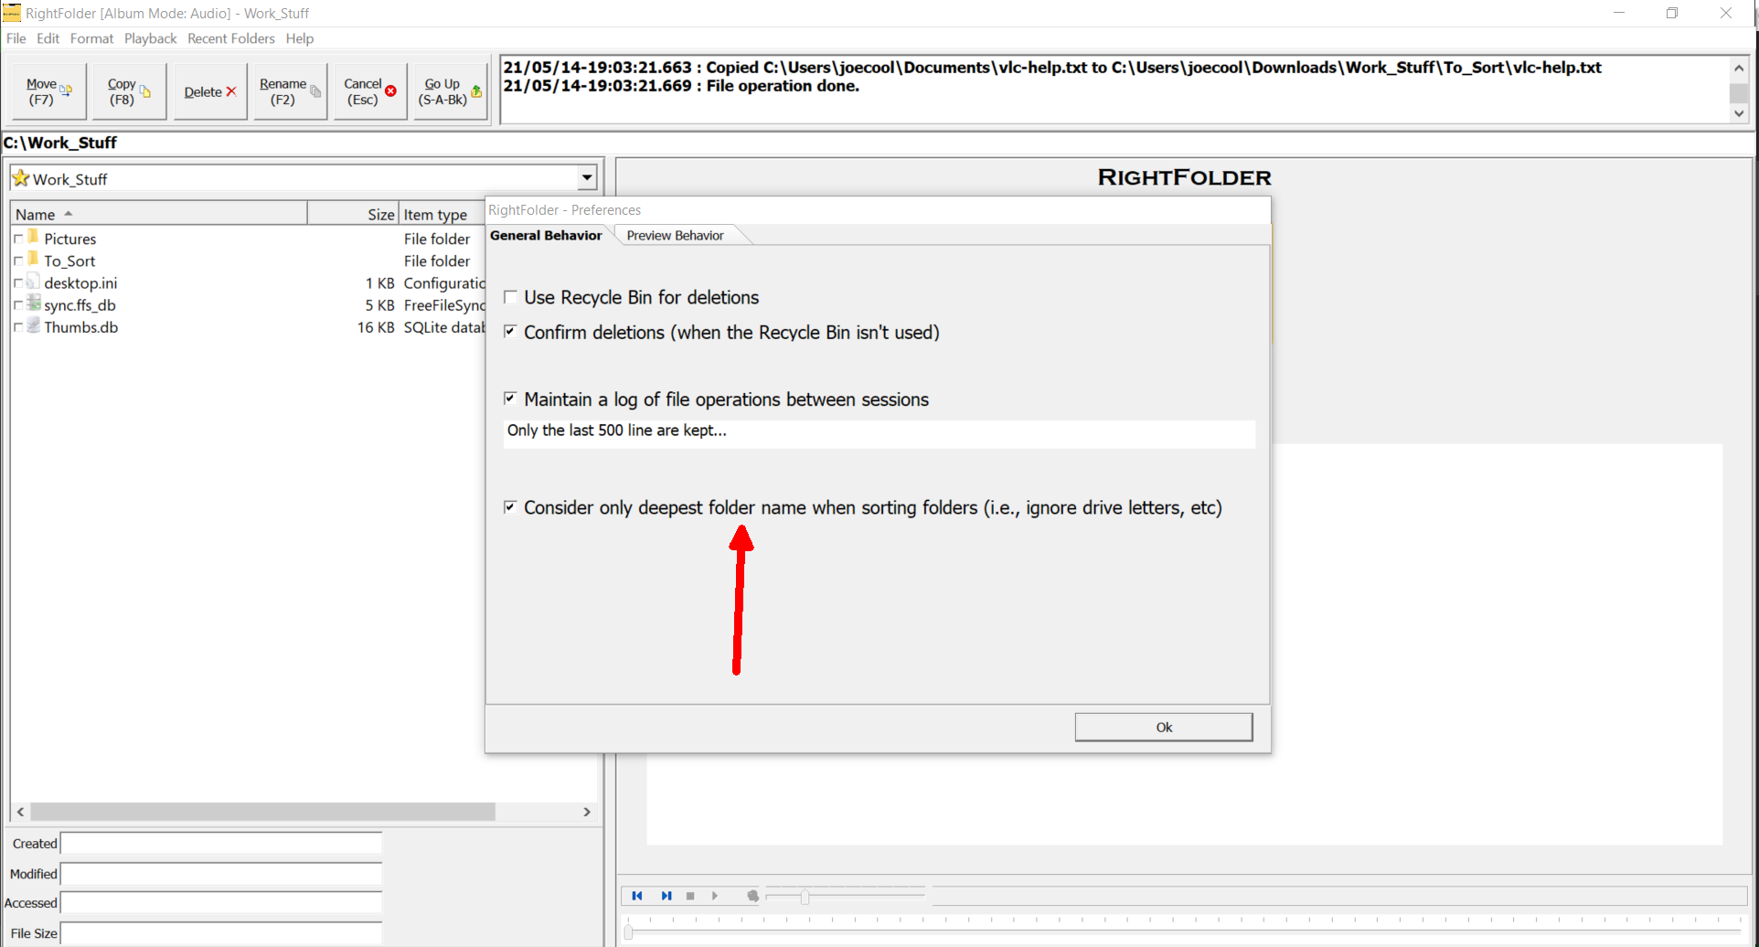Viewport: 1759px width, 947px height.
Task: Tick the checkbox next to sync.ffs_db
Action: click(x=18, y=305)
